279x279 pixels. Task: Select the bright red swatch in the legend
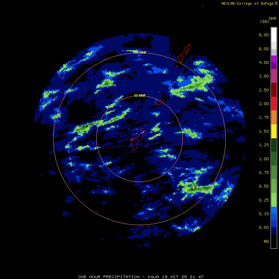[x=274, y=104]
